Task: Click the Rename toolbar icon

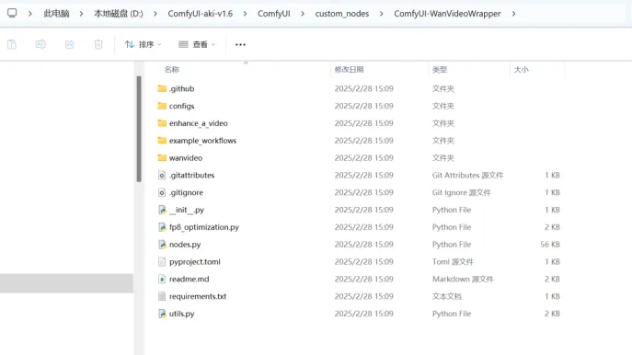Action: 40,44
